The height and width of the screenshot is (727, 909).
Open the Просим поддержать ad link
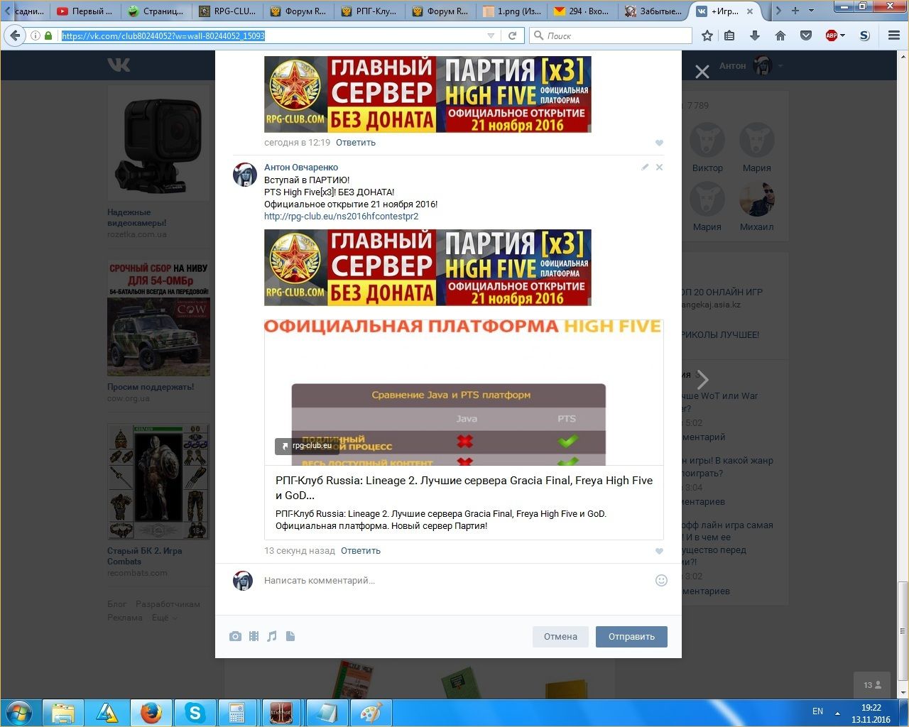pos(151,387)
